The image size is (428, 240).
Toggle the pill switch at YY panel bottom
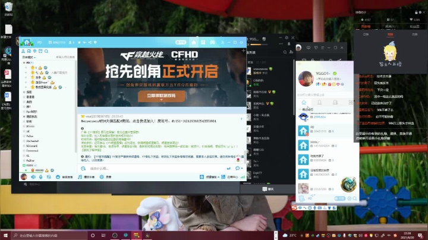click(x=340, y=198)
